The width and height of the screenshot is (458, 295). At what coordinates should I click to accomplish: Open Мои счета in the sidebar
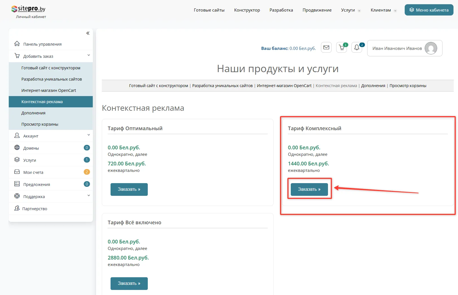[x=33, y=172]
